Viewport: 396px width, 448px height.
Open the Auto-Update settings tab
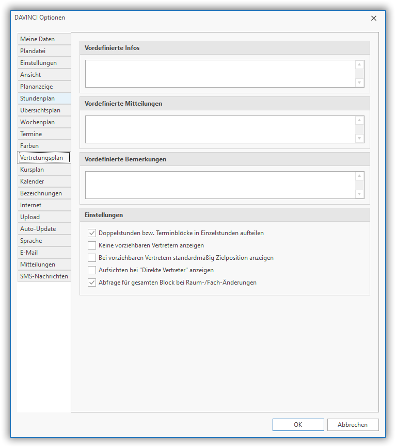[x=43, y=229]
